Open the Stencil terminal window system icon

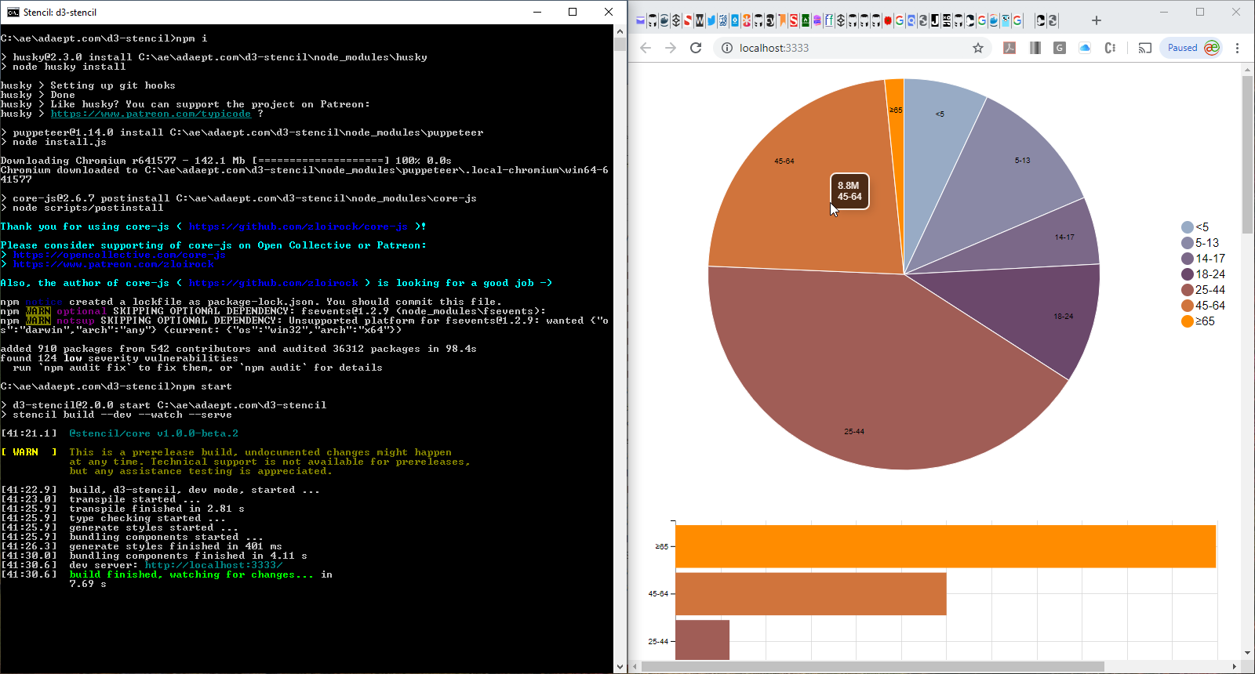click(13, 12)
